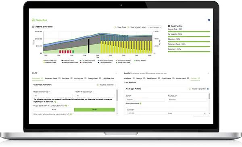Open the Cash in Hand asset tab
This screenshot has width=242, height=147.
coord(181,78)
